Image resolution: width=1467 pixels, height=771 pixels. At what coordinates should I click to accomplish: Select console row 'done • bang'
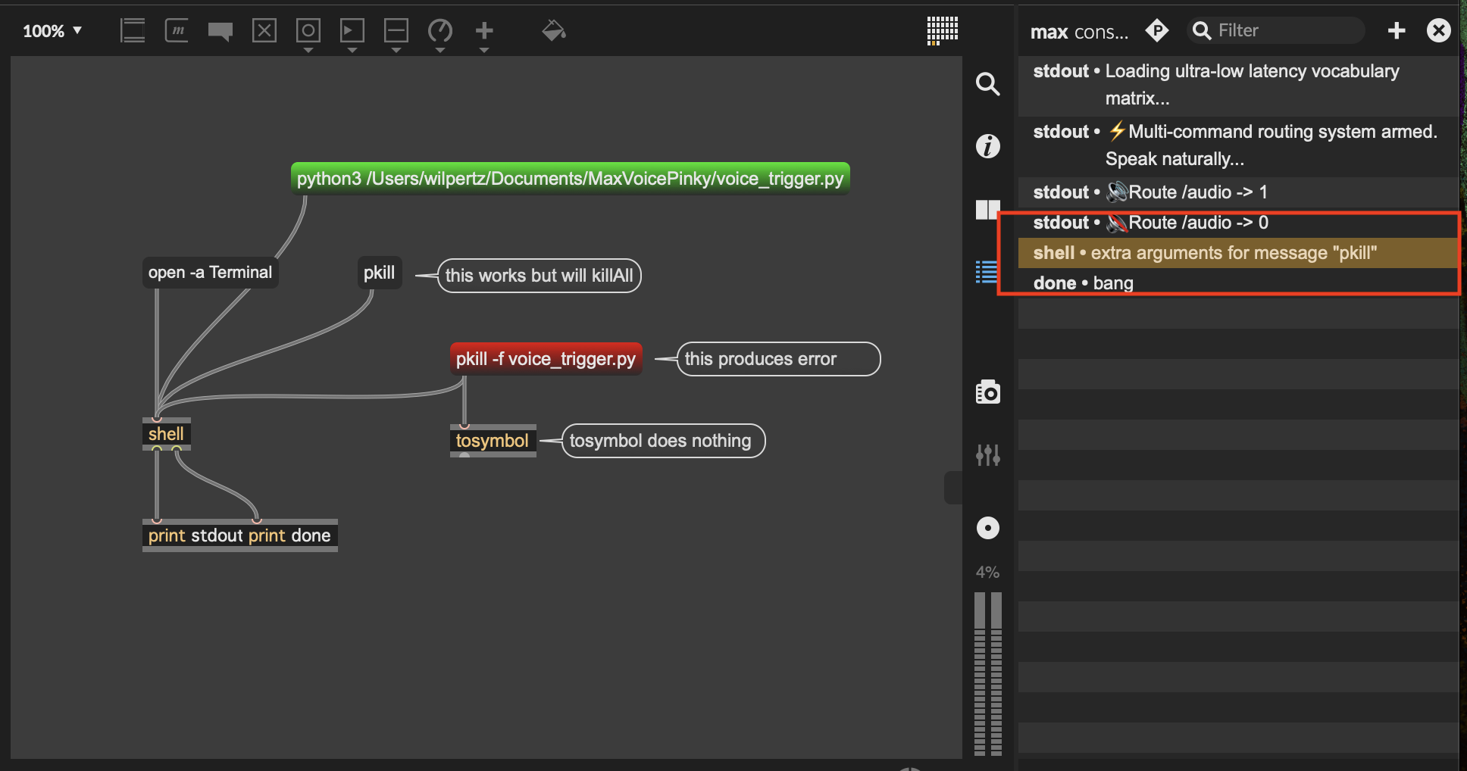pyautogui.click(x=1238, y=283)
